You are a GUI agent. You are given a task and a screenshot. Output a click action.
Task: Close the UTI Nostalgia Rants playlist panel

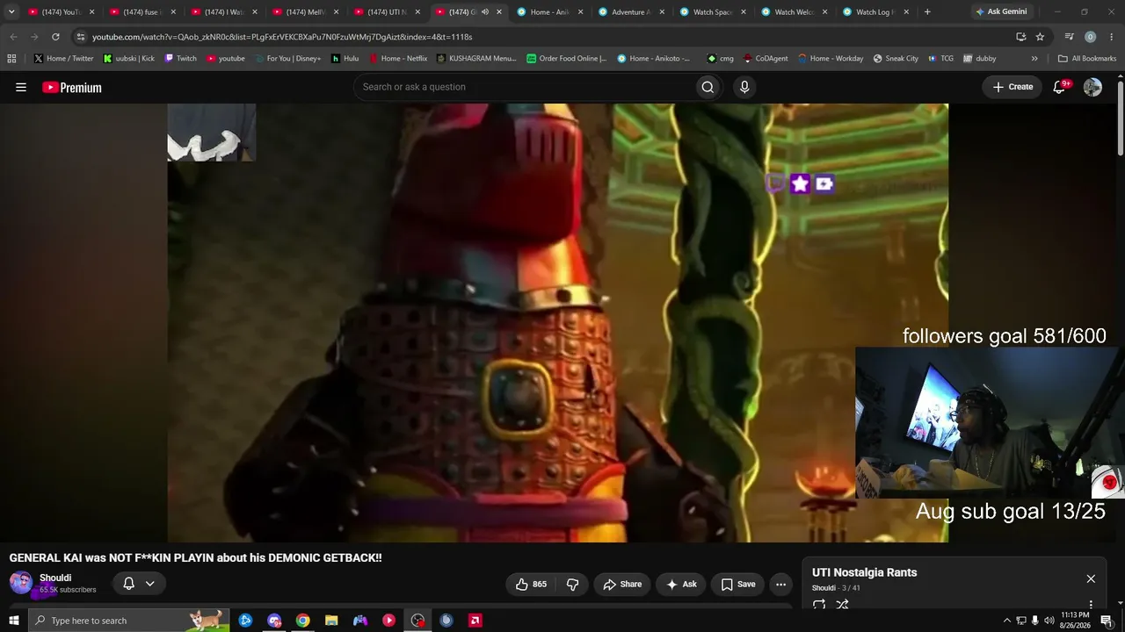coord(1091,578)
